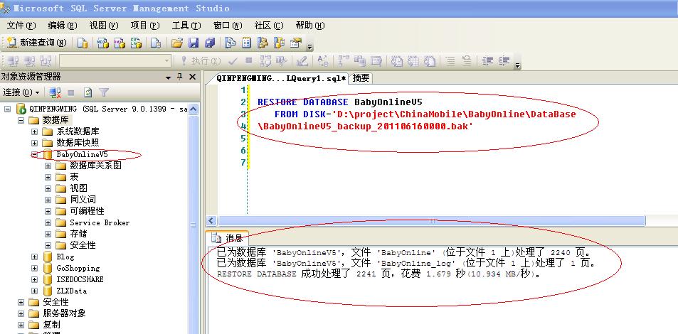This screenshot has height=334, width=678.
Task: Toggle auto-hide pin for Object Explorer
Action: 180,77
